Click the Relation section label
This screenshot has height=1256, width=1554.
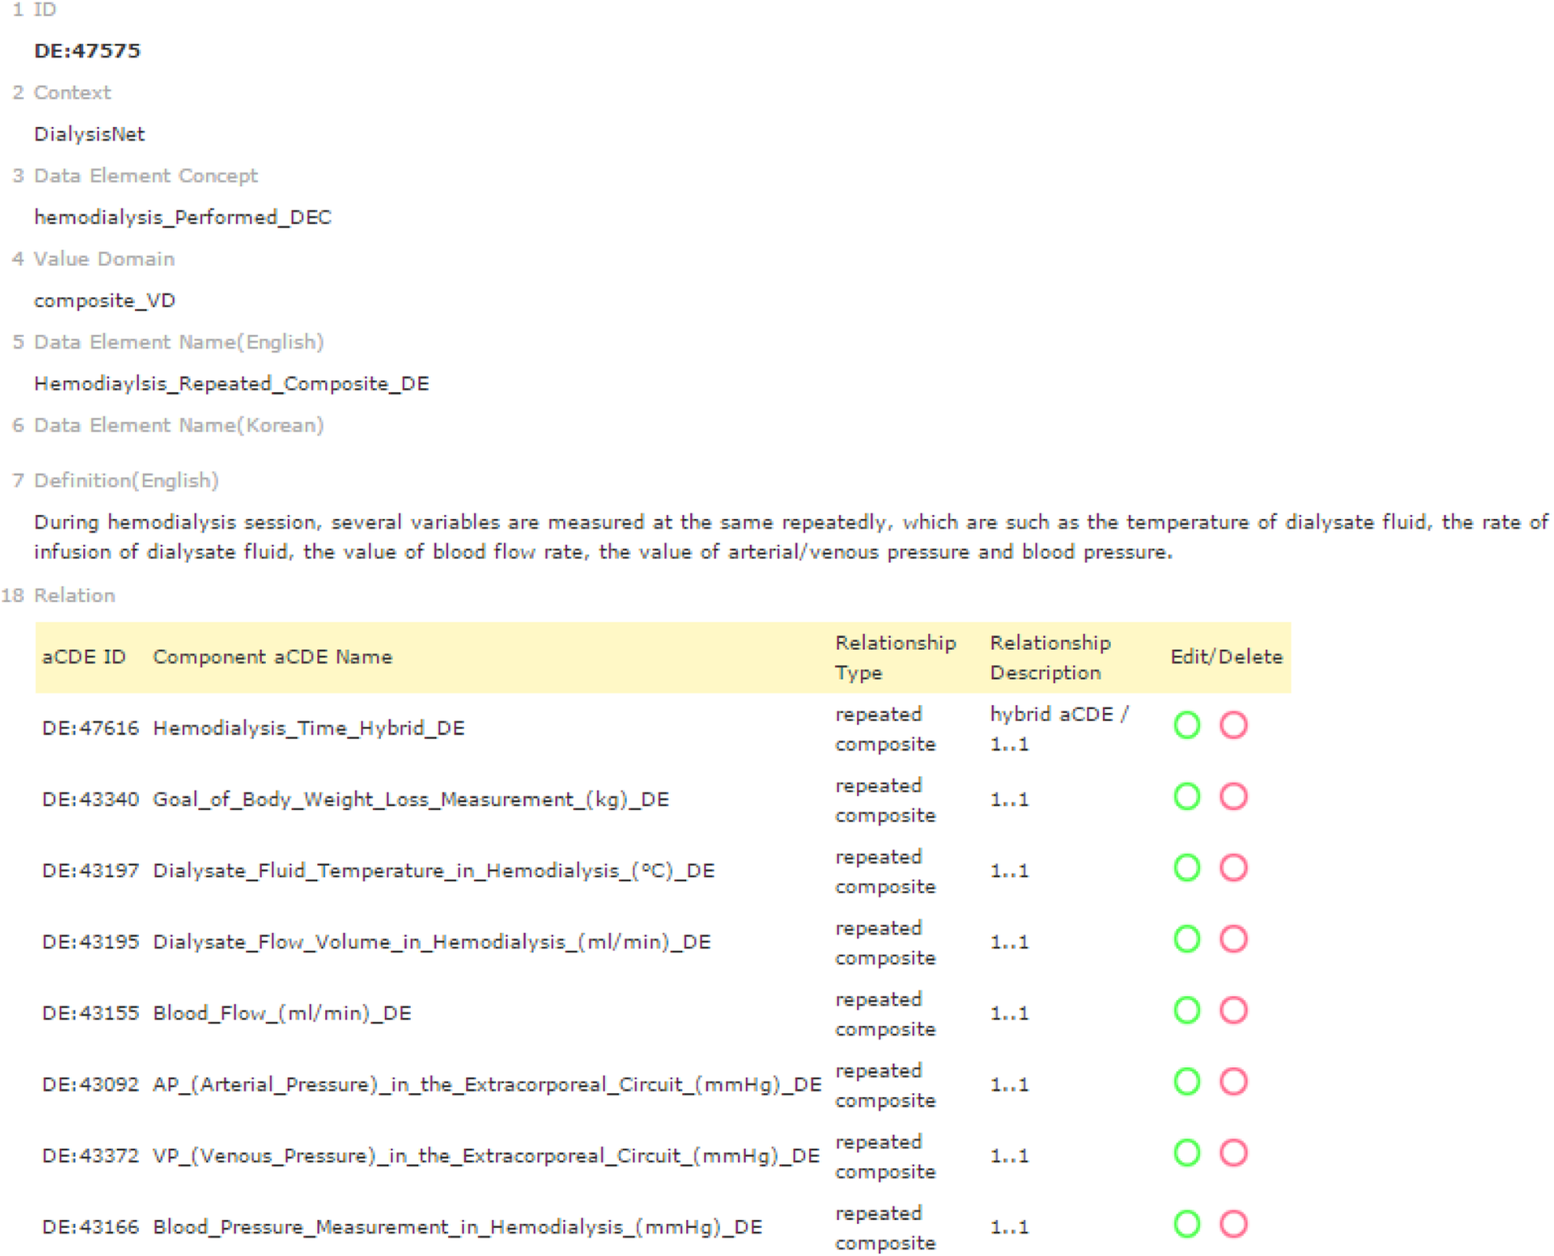pos(74,596)
